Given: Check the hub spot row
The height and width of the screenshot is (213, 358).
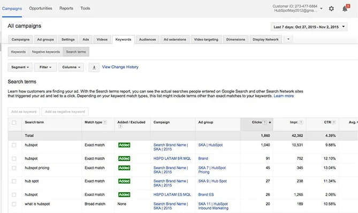Looking at the screenshot, I should point(14,181).
